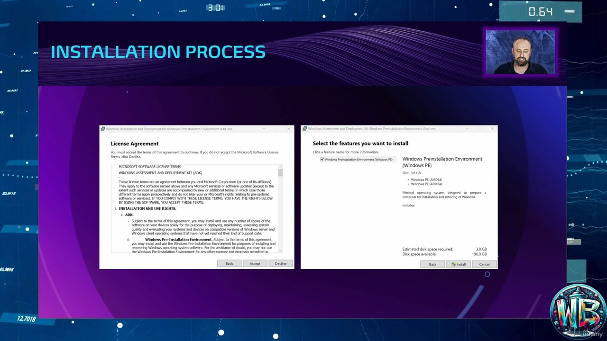The height and width of the screenshot is (341, 607).
Task: Click the License Agreement window title icon
Action: (102, 129)
